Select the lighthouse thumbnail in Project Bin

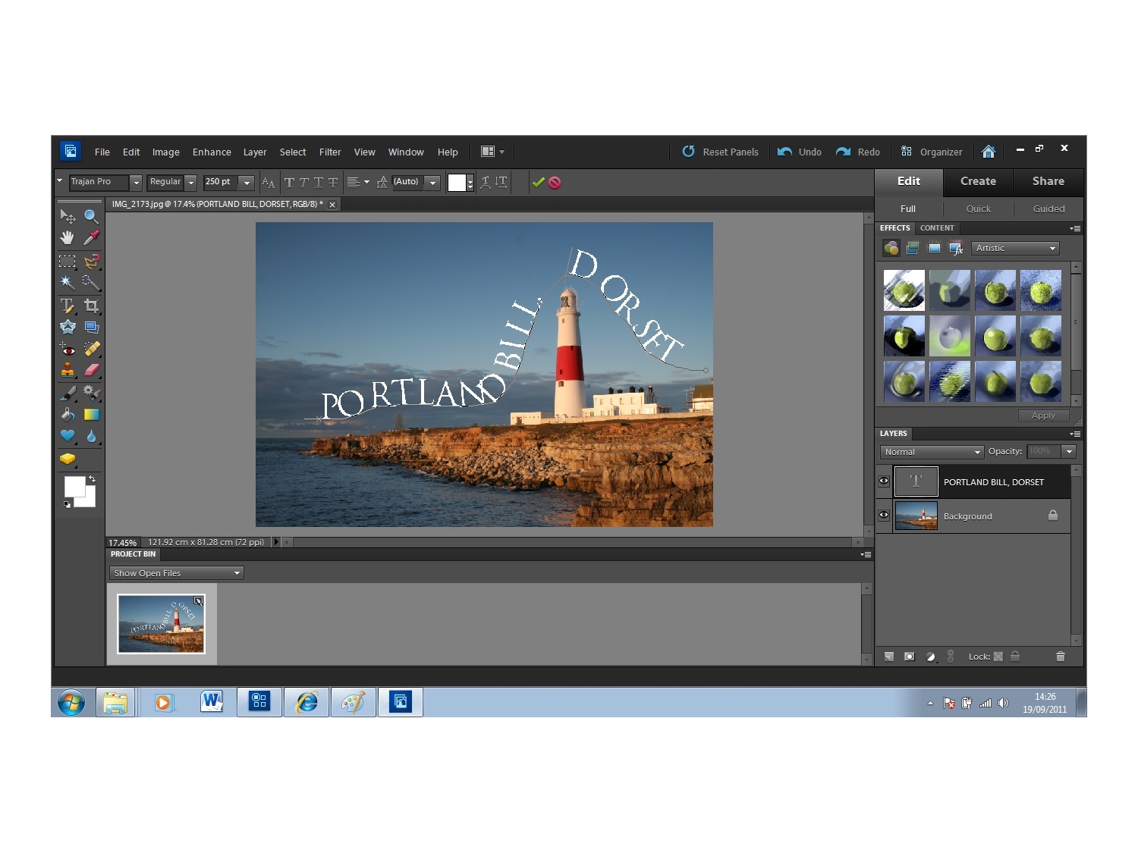click(x=161, y=624)
